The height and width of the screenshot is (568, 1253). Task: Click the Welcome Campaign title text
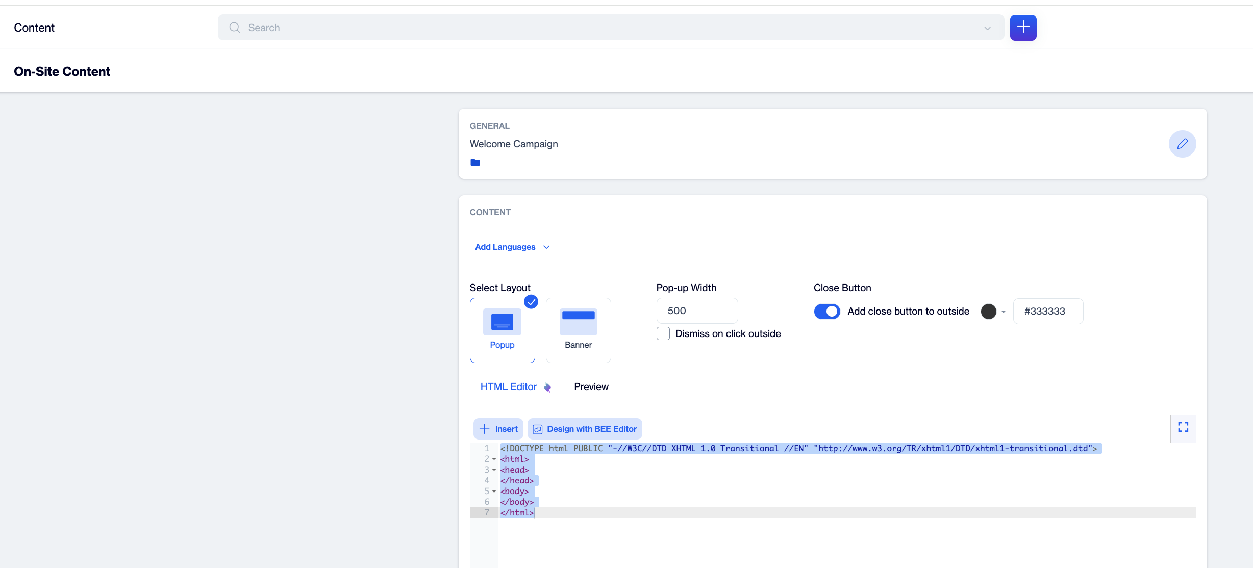click(514, 144)
